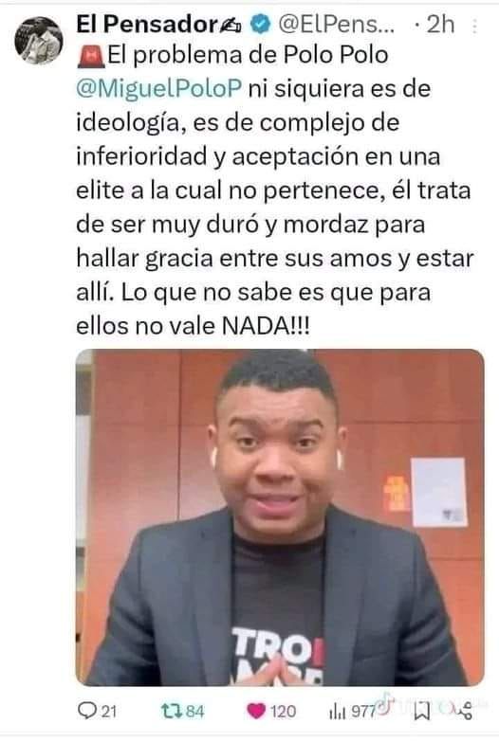Like the post with heart icon
Viewport: 499px width, 742px height.
256,712
